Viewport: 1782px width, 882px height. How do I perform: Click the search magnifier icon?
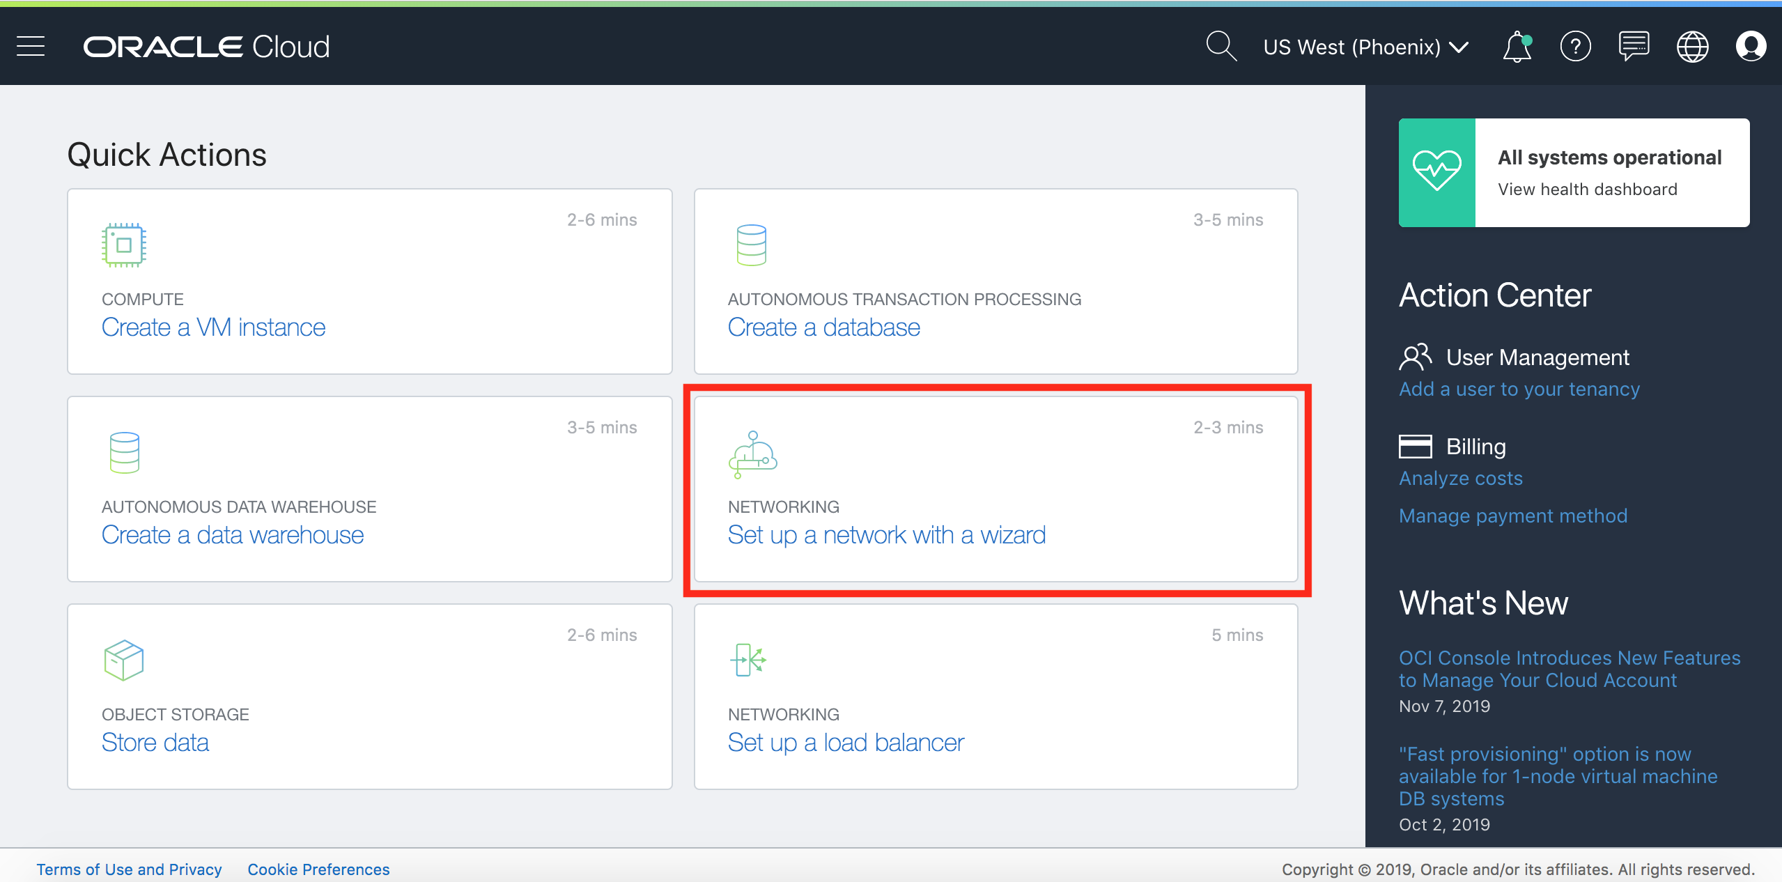(x=1221, y=47)
